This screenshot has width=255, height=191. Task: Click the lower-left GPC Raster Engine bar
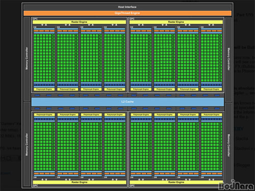(x=80, y=182)
